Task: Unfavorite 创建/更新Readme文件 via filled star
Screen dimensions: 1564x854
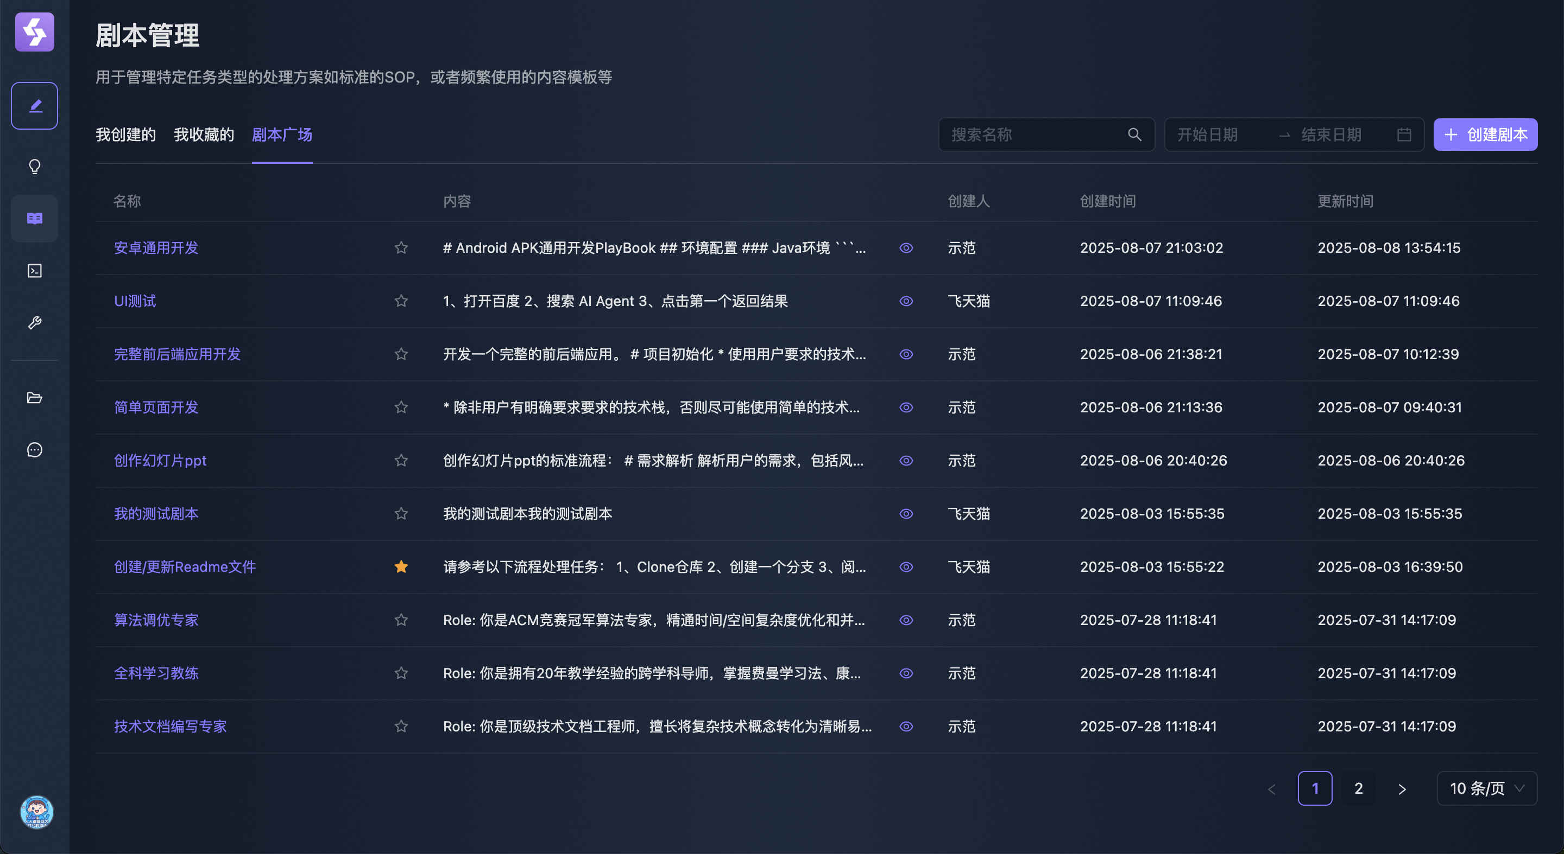Action: [x=401, y=566]
